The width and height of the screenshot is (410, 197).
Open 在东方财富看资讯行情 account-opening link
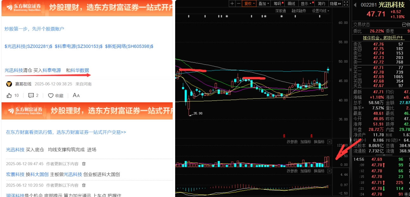[x=66, y=132]
